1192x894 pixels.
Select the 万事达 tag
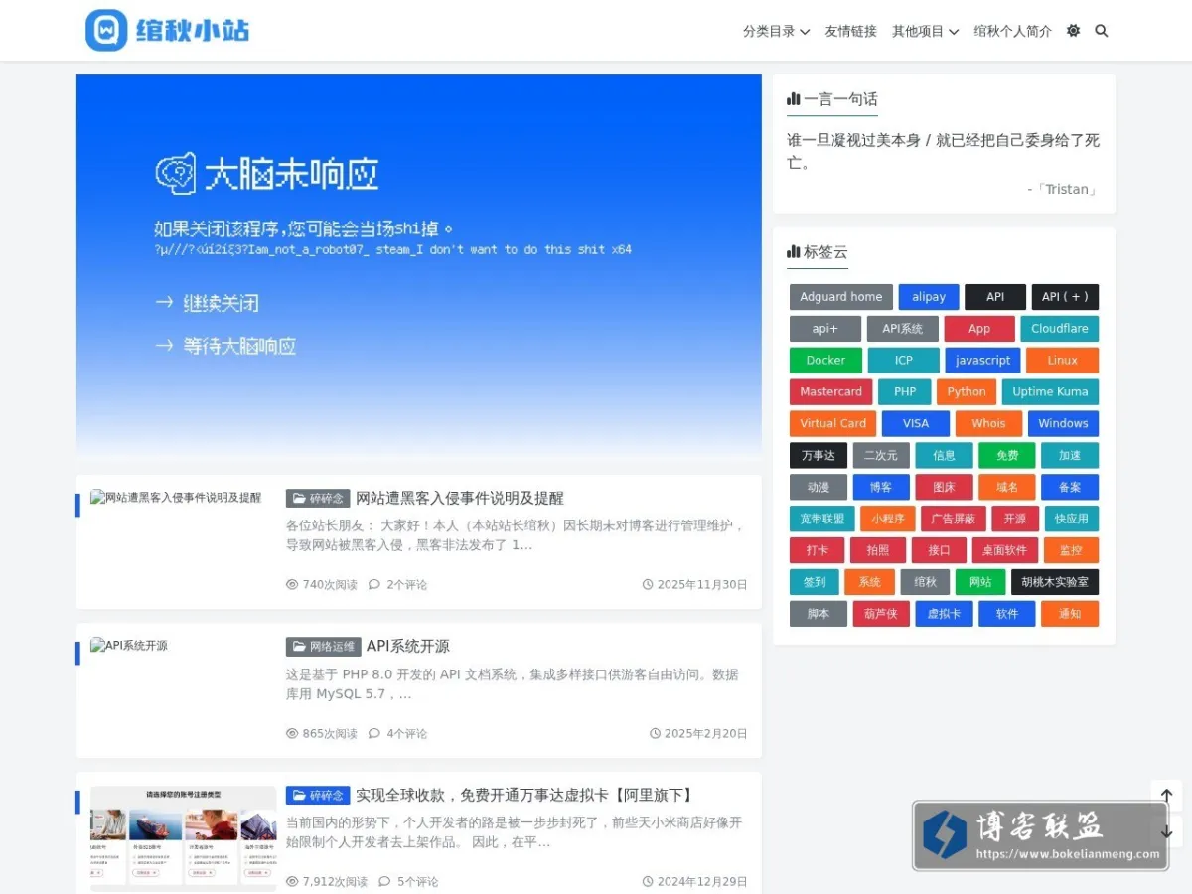819,456
